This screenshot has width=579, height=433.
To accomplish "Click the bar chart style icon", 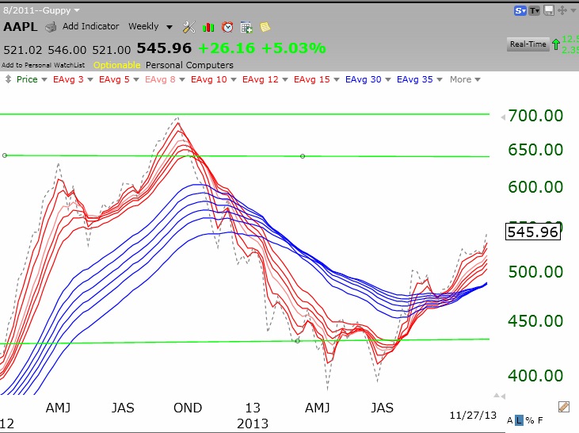I will pos(208,28).
